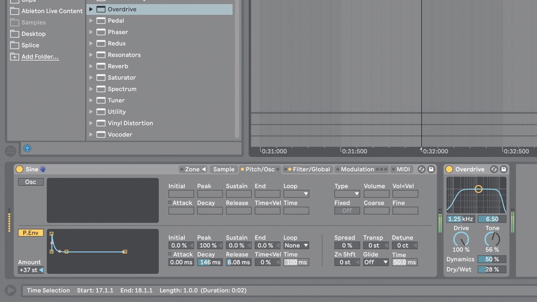Select the Osc button in the Sampler
This screenshot has height=302, width=537.
[30, 182]
